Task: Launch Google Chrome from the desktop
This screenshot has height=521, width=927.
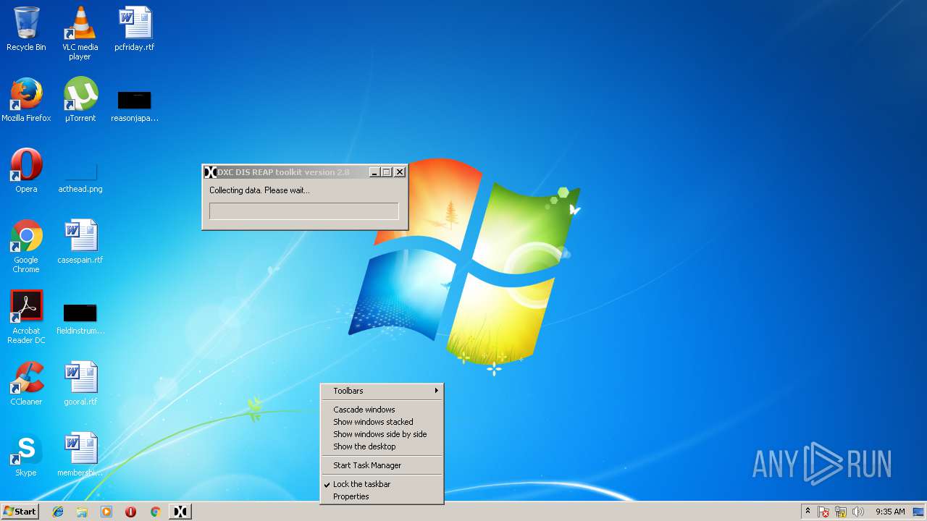Action: click(26, 246)
